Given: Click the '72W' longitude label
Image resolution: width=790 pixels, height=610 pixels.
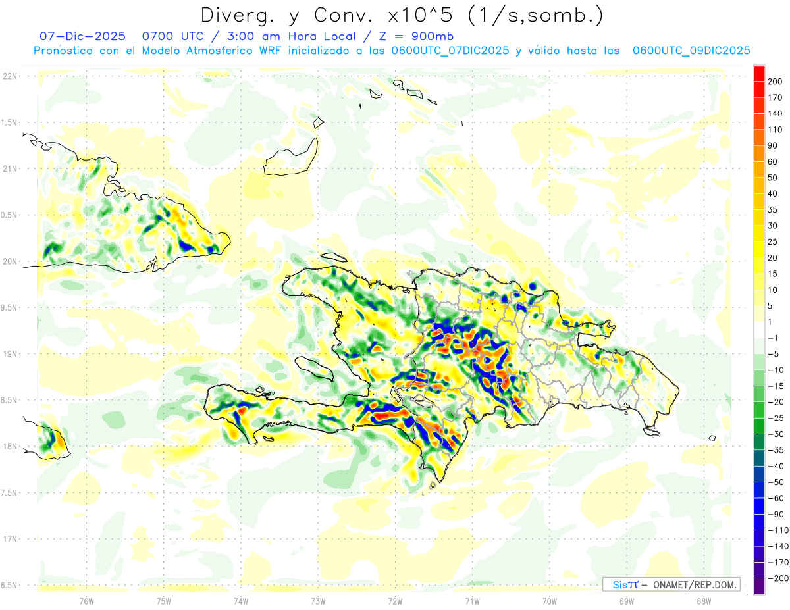Looking at the screenshot, I should pyautogui.click(x=395, y=601).
